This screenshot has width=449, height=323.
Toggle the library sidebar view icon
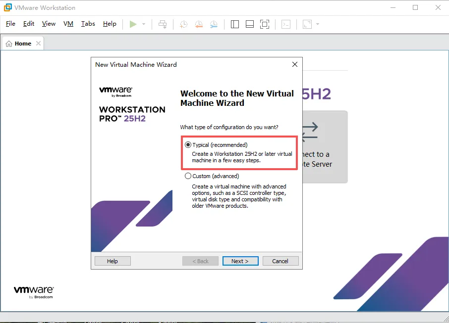tap(235, 24)
